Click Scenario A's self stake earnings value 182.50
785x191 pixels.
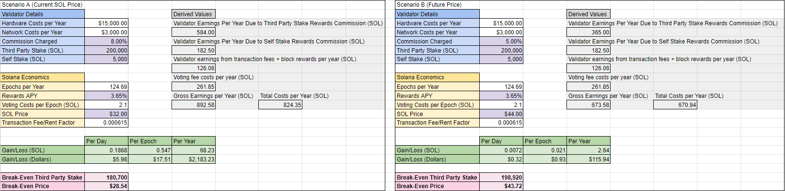point(194,51)
